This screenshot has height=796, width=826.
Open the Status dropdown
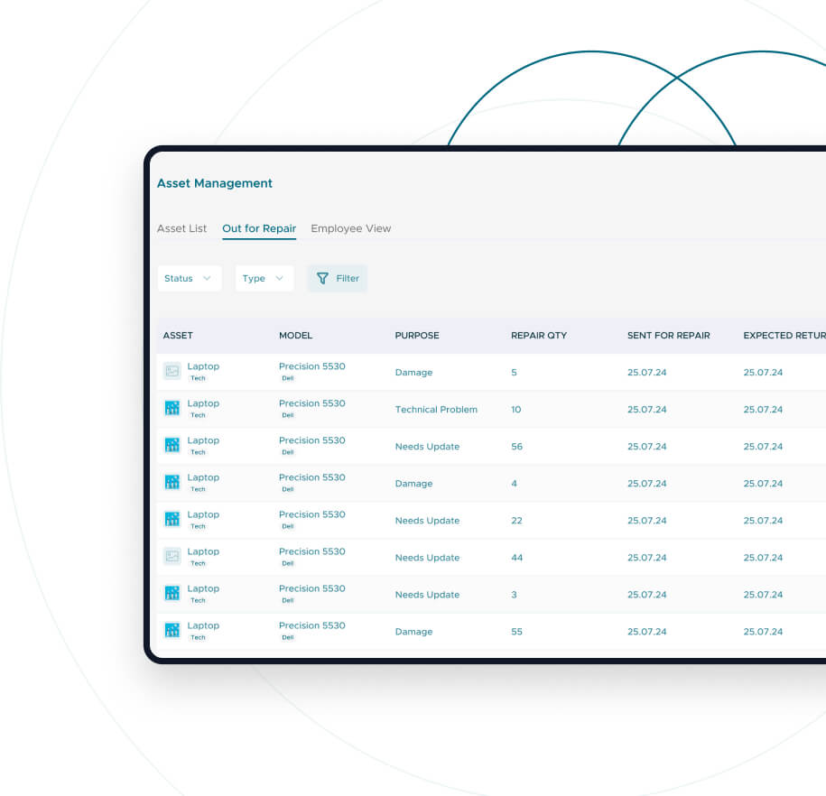[189, 278]
